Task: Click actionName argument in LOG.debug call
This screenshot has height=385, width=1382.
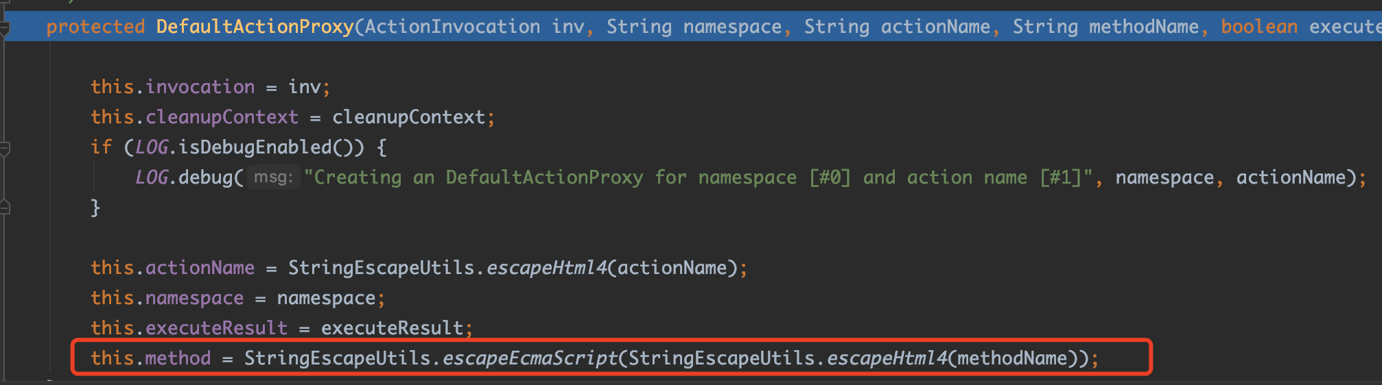Action: (x=1291, y=177)
